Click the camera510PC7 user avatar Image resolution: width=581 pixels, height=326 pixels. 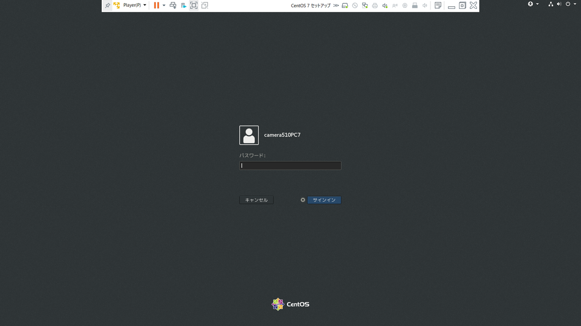[249, 135]
